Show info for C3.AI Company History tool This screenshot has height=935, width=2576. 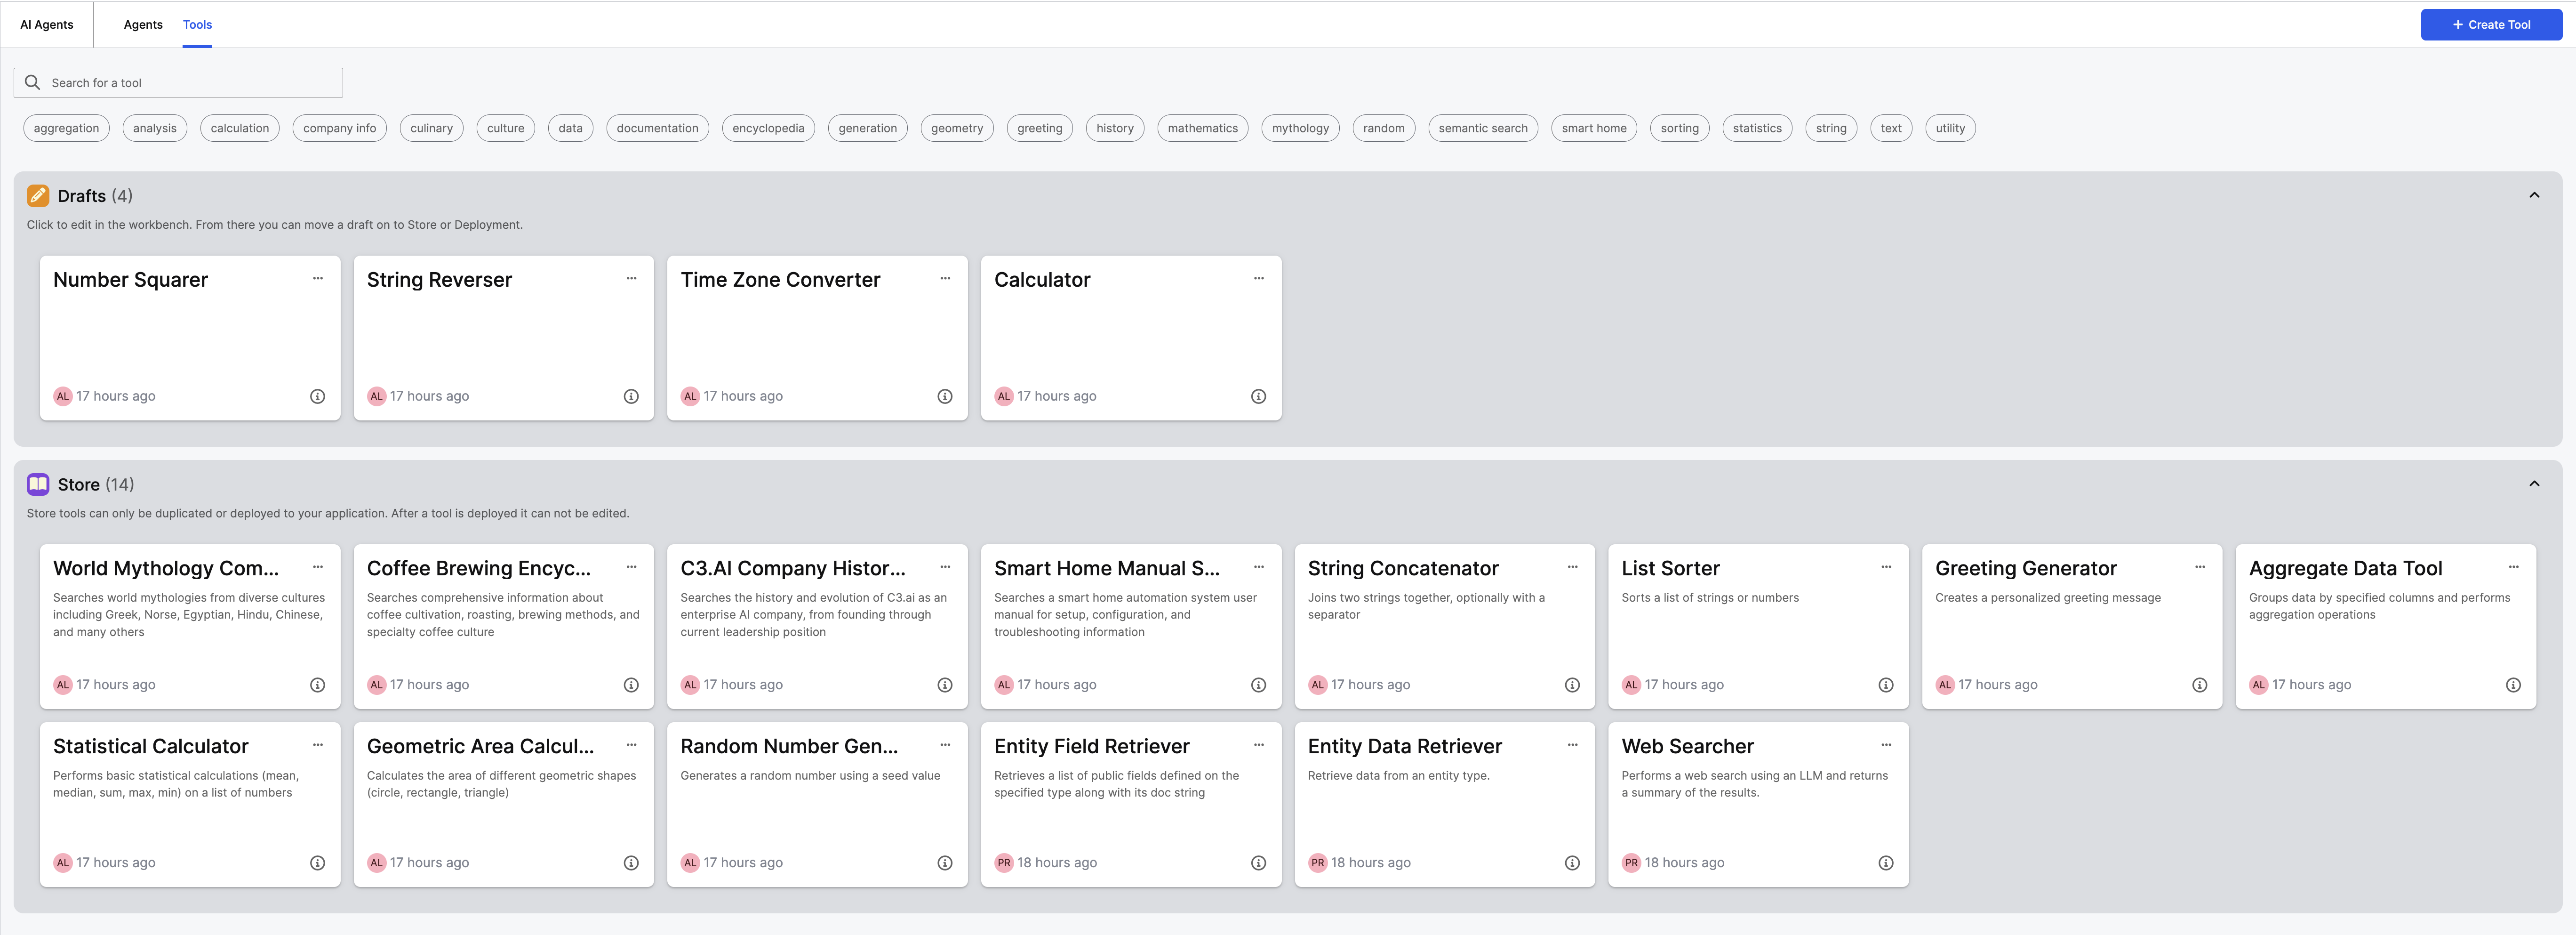click(945, 685)
